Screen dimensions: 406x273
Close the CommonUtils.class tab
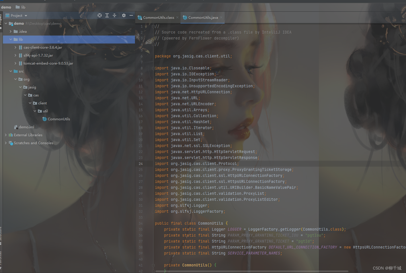click(x=177, y=17)
